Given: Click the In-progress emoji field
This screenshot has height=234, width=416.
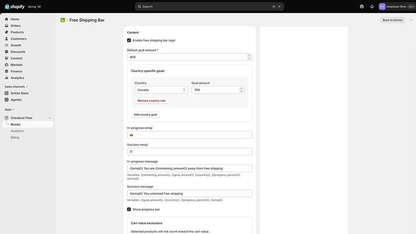Looking at the screenshot, I should (189, 135).
